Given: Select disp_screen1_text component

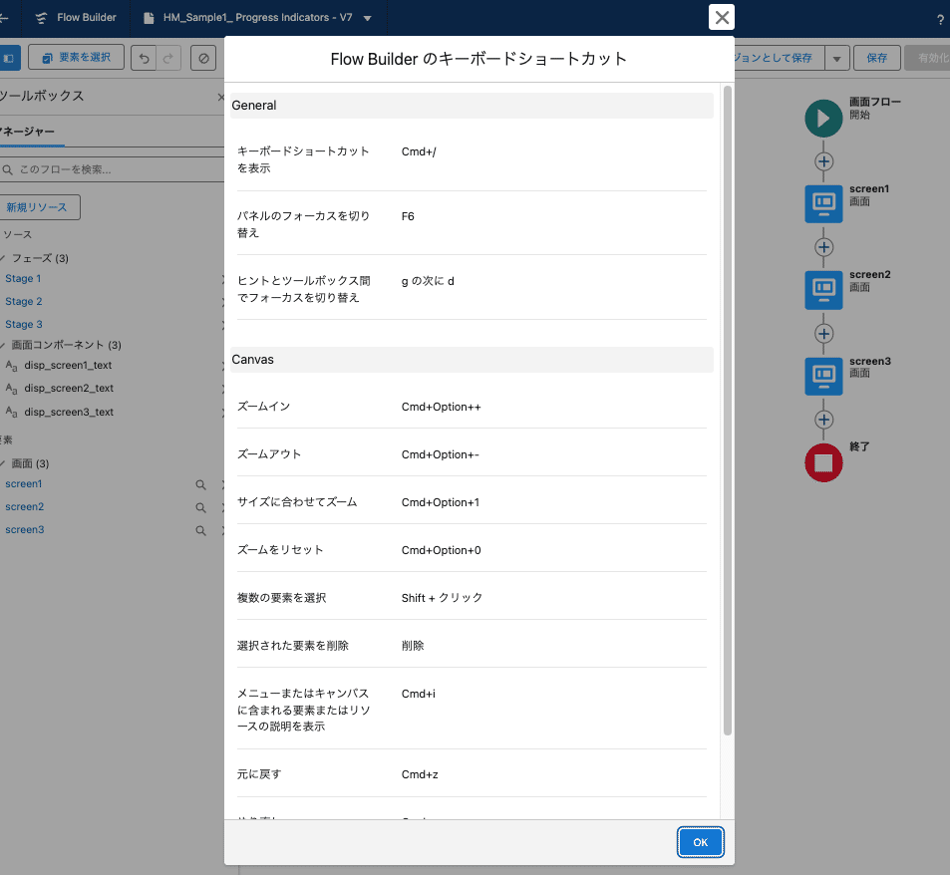Looking at the screenshot, I should click(68, 365).
